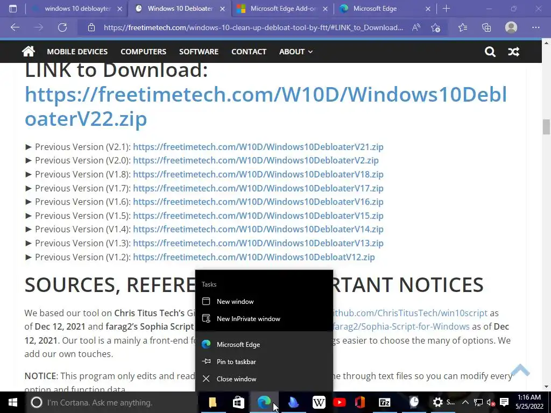Select Pin to taskbar

(264, 362)
